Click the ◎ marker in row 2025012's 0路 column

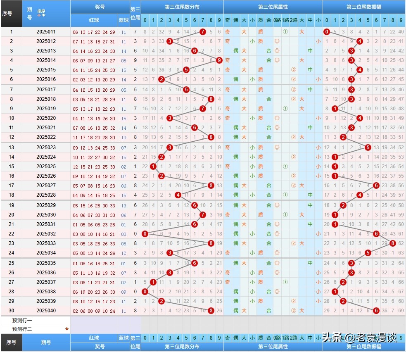pyautogui.click(x=277, y=41)
